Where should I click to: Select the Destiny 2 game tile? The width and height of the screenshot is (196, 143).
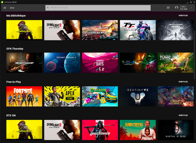(138, 96)
